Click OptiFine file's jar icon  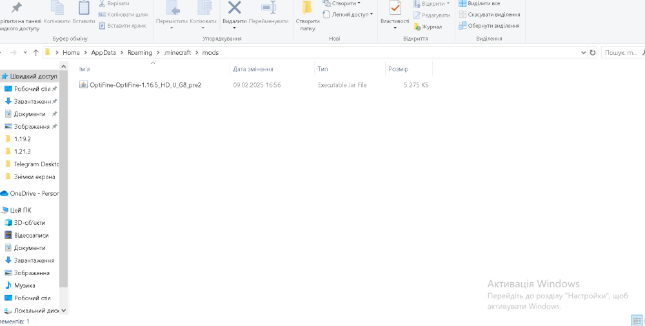click(x=83, y=84)
